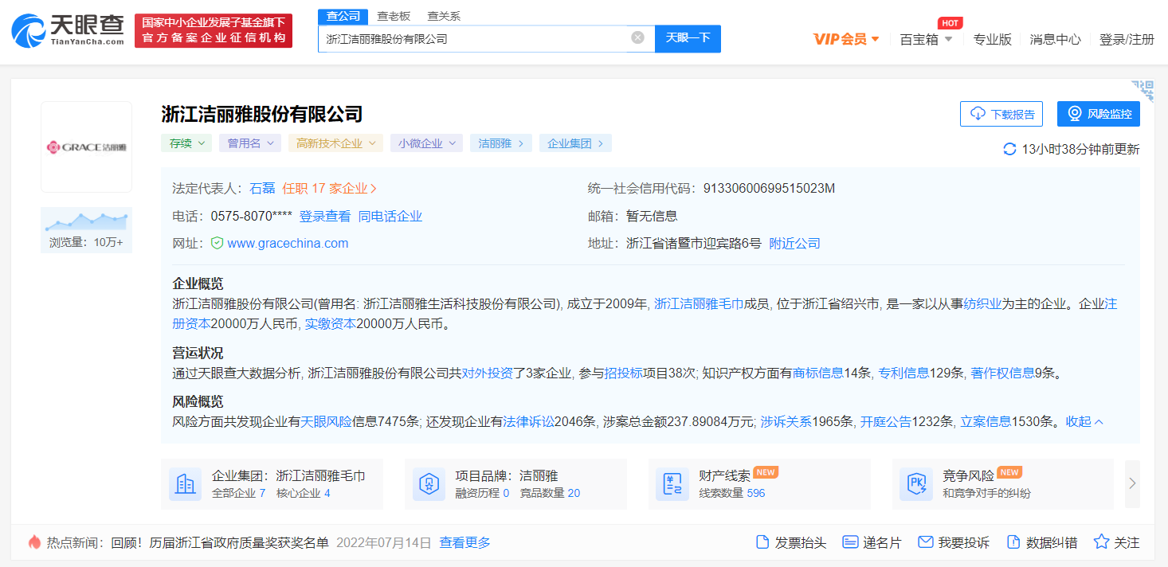Switch to the 查关系 tab
1168x567 pixels.
click(x=444, y=16)
